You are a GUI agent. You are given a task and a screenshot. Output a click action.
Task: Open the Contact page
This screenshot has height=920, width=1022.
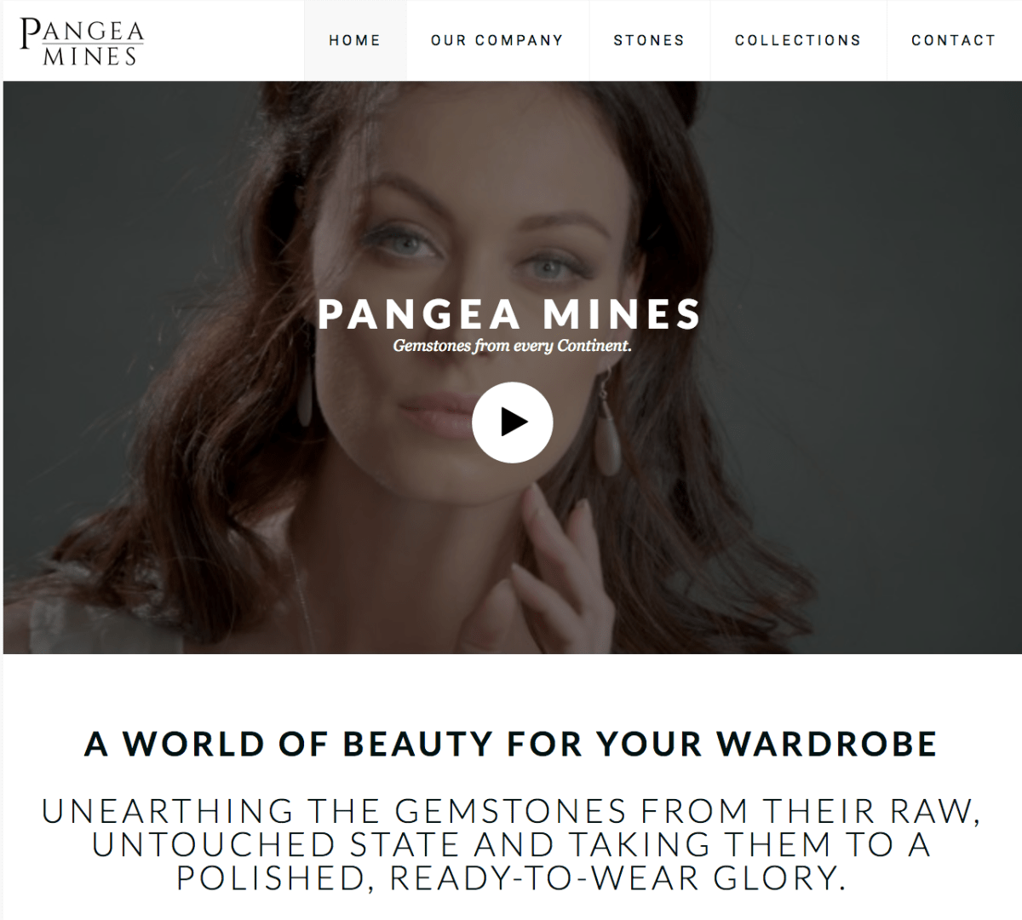pos(954,40)
